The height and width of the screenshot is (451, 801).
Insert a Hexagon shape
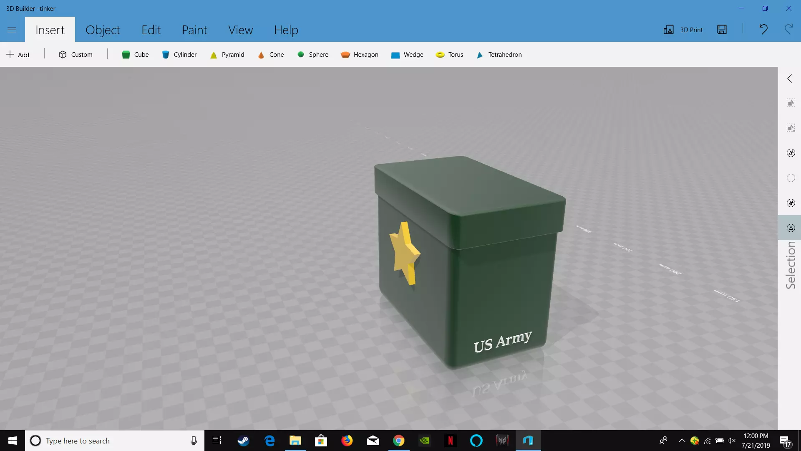tap(360, 55)
